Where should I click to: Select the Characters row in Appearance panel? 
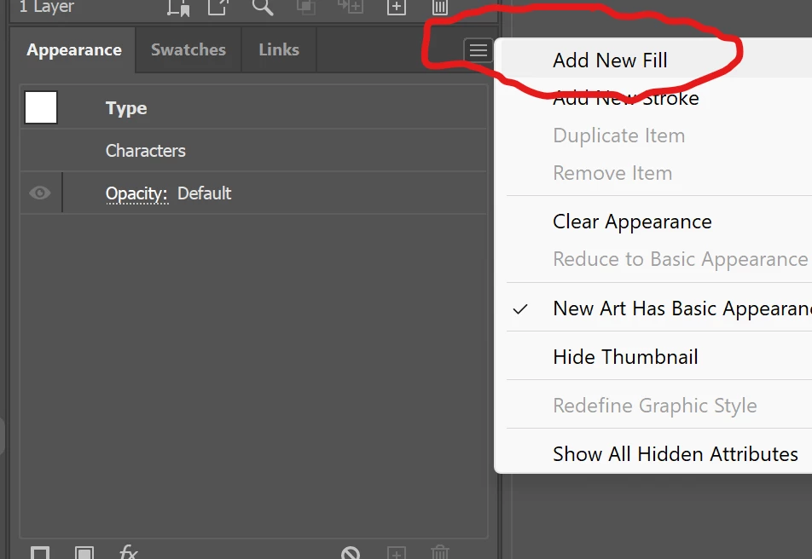(x=254, y=151)
